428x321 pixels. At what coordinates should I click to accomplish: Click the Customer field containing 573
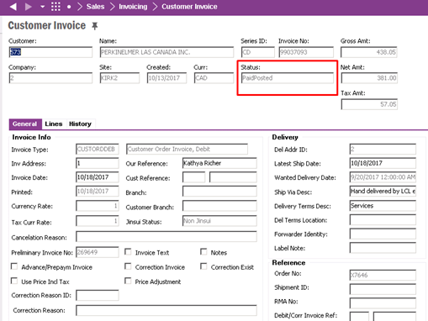(50, 52)
